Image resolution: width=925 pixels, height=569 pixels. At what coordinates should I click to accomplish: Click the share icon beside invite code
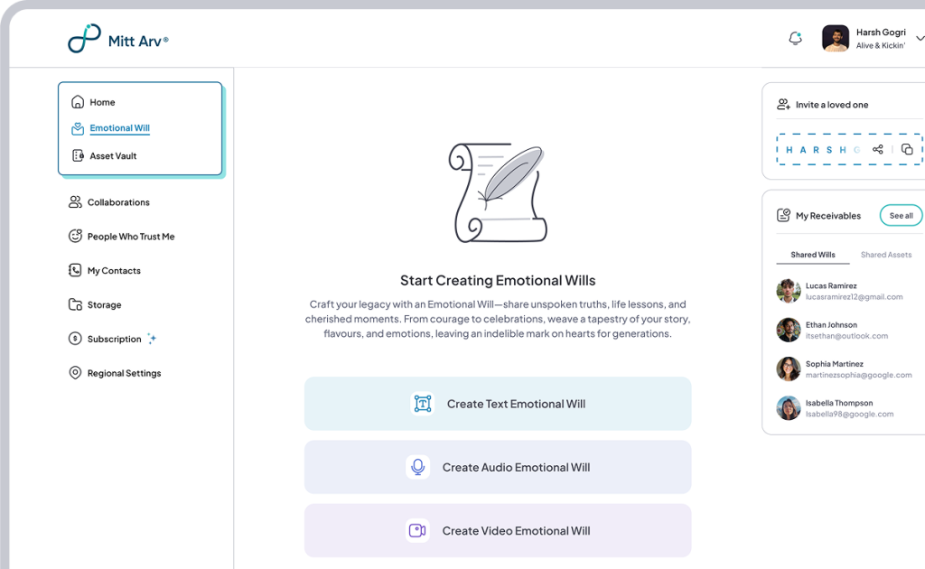click(x=878, y=149)
